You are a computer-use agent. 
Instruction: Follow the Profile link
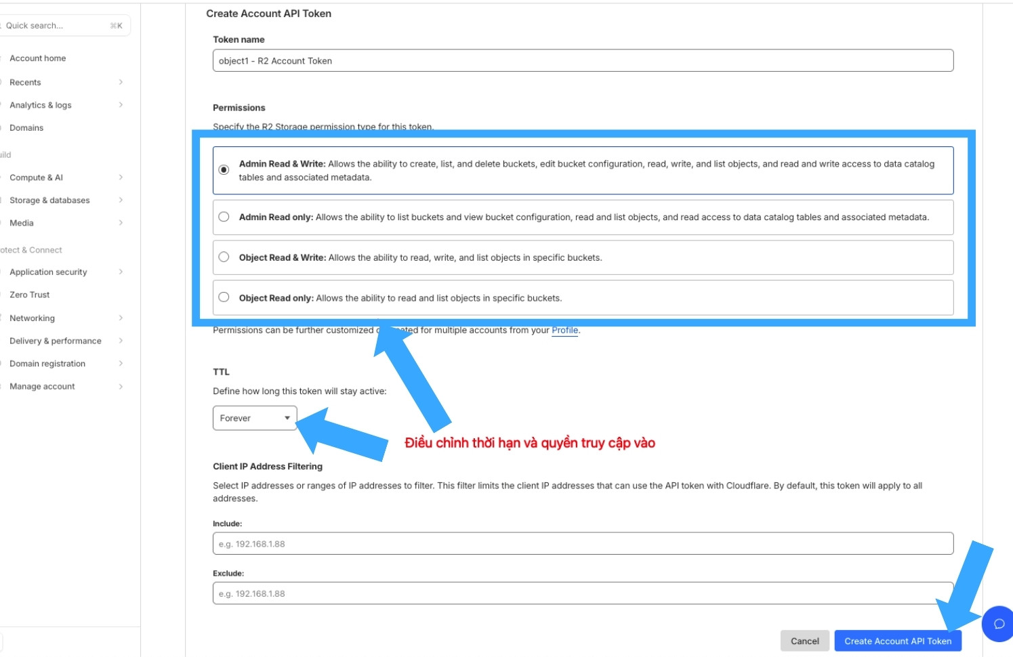(x=564, y=331)
